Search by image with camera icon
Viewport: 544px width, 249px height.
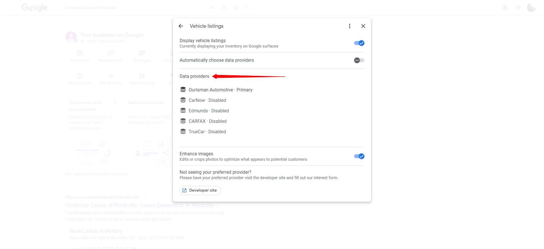tap(235, 8)
